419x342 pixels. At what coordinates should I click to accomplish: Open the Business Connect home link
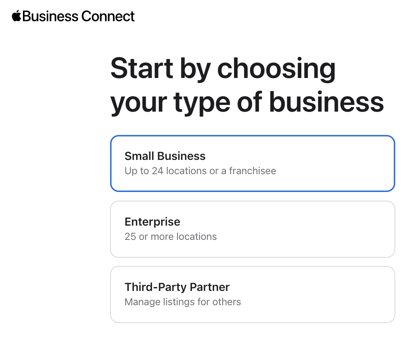[73, 16]
